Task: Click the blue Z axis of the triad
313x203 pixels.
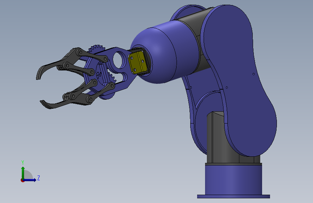Action: pos(30,180)
